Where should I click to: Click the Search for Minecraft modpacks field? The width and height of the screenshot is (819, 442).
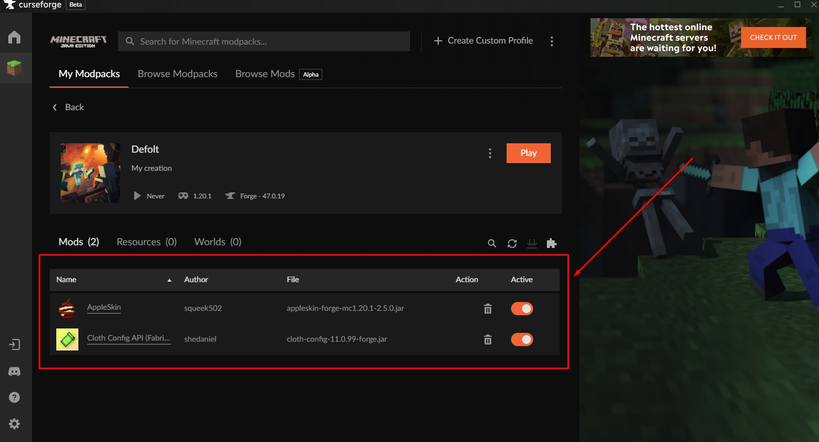coord(264,41)
